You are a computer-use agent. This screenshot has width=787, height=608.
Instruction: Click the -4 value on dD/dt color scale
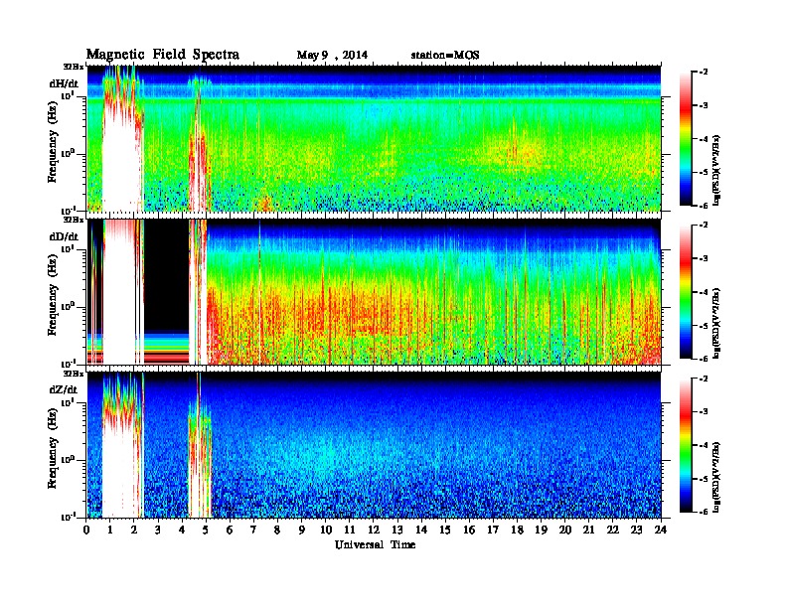(704, 292)
